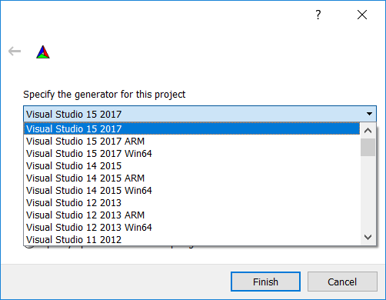
Task: Click the CMake triangle logo icon
Action: coord(43,52)
